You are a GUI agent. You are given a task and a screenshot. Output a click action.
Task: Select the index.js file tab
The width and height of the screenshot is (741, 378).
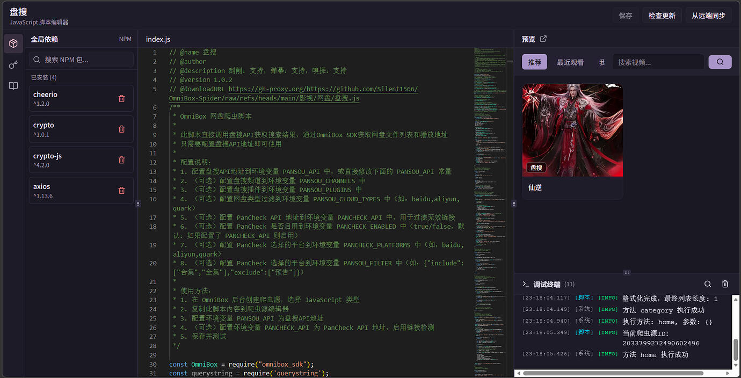tap(158, 39)
